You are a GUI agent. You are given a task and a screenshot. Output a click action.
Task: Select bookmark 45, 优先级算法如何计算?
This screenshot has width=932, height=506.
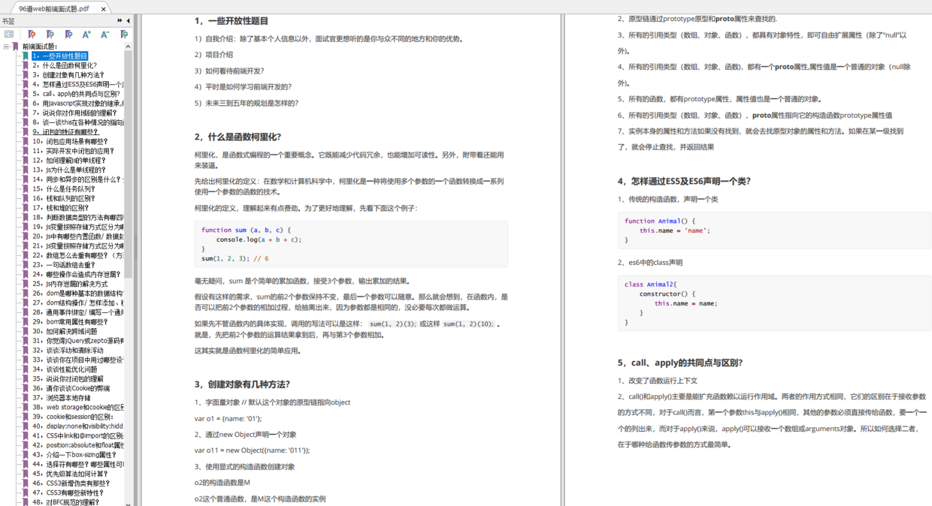point(69,474)
